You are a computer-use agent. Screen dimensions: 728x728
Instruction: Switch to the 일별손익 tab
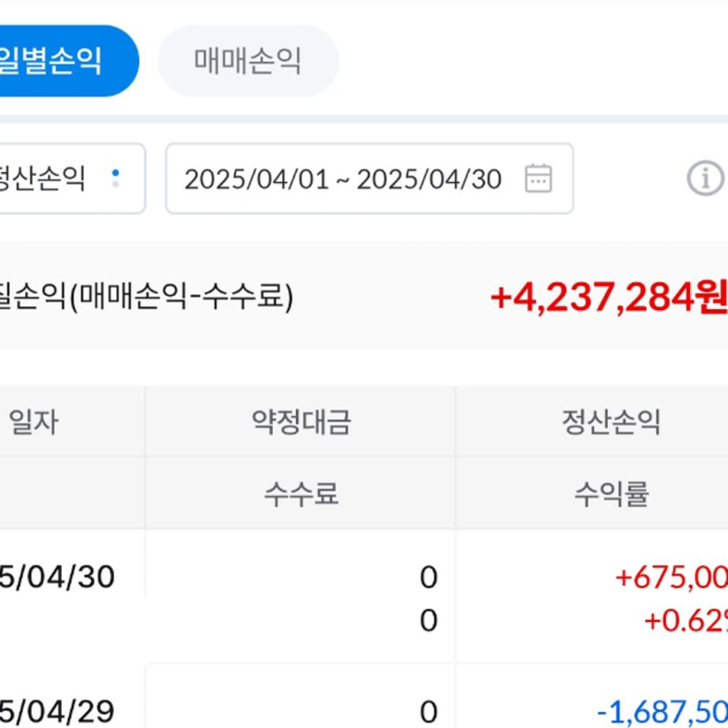pos(55,61)
